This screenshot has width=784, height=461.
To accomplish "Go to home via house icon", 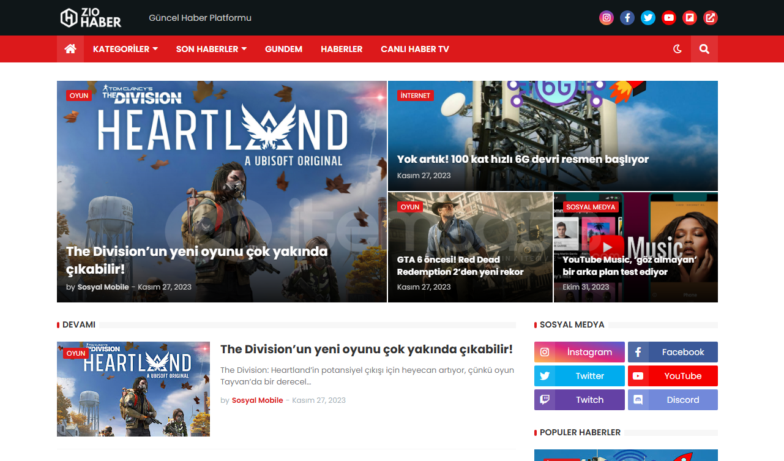I will click(x=70, y=49).
